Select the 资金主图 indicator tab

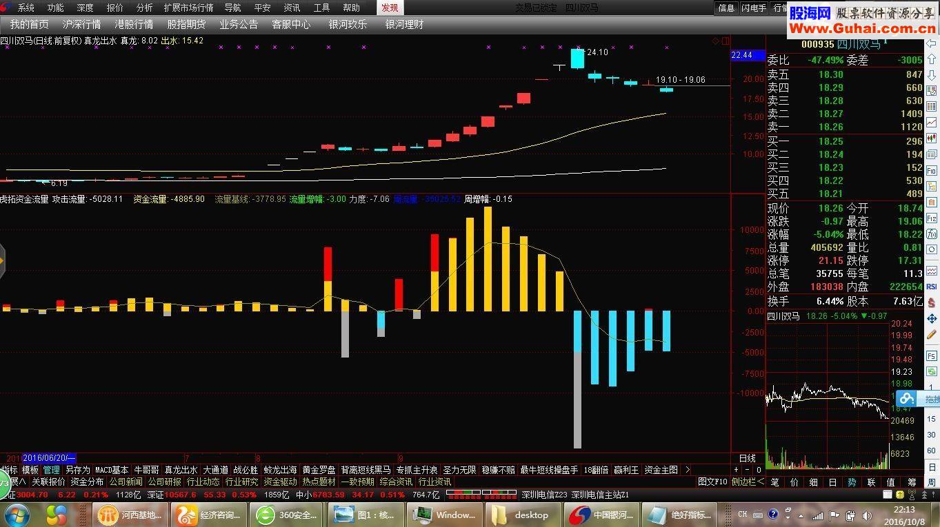(x=661, y=470)
